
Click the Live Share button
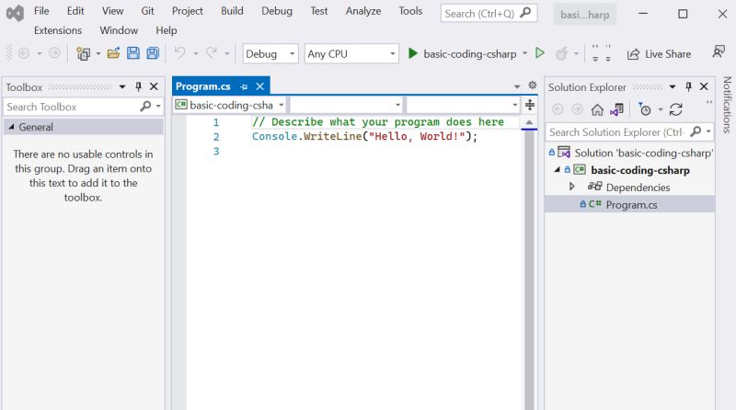[x=659, y=54]
